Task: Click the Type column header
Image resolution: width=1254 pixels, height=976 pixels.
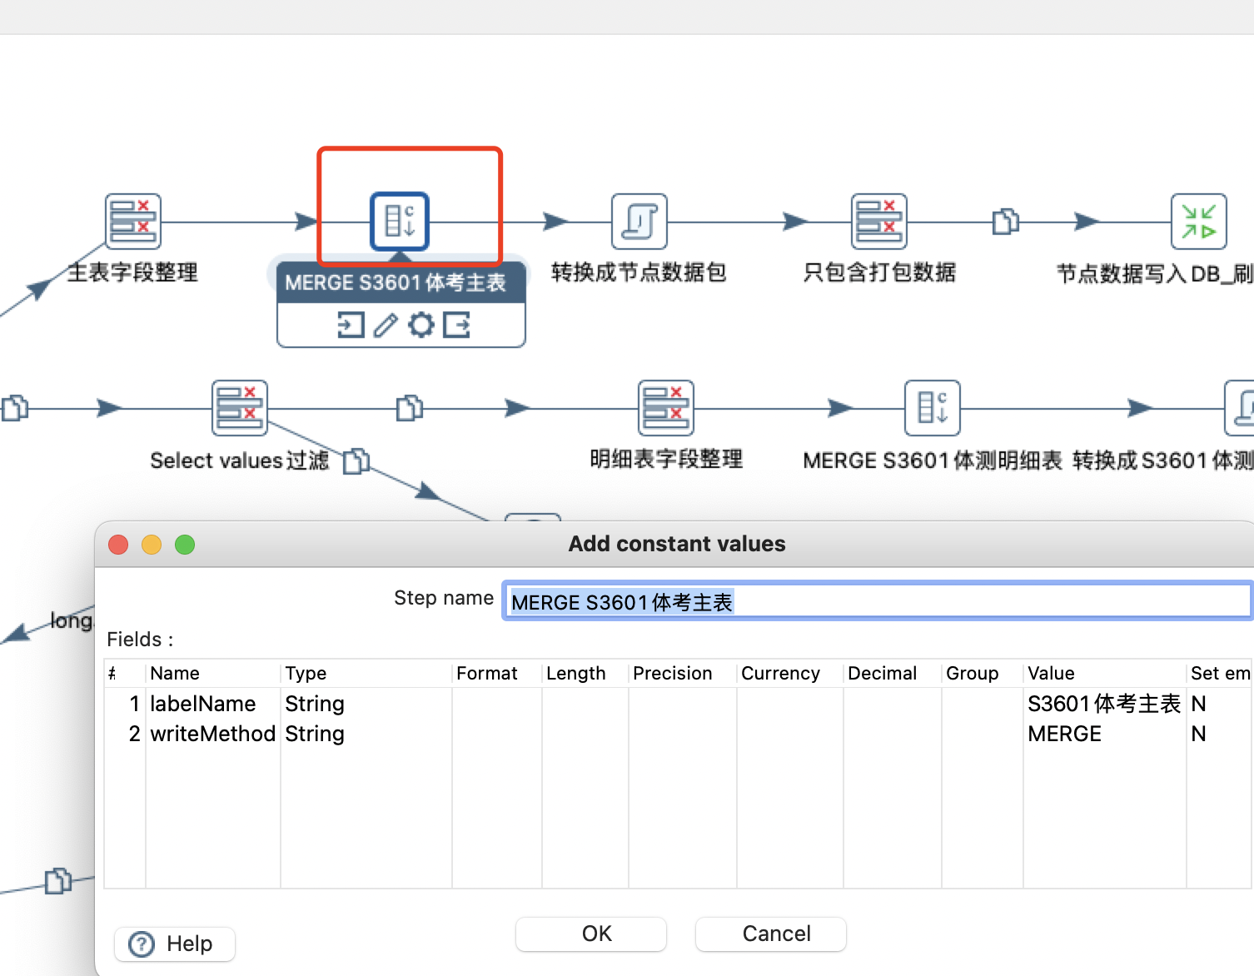Action: [366, 673]
